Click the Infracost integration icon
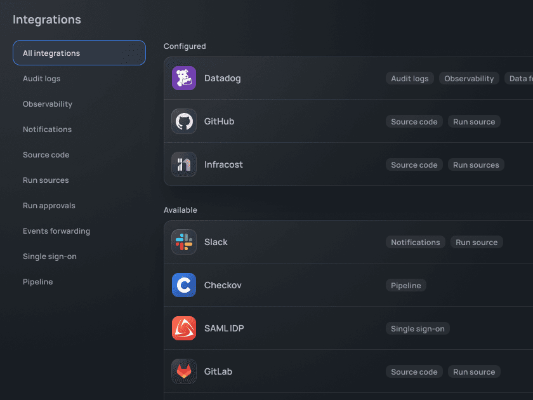Image resolution: width=533 pixels, height=400 pixels. point(183,164)
